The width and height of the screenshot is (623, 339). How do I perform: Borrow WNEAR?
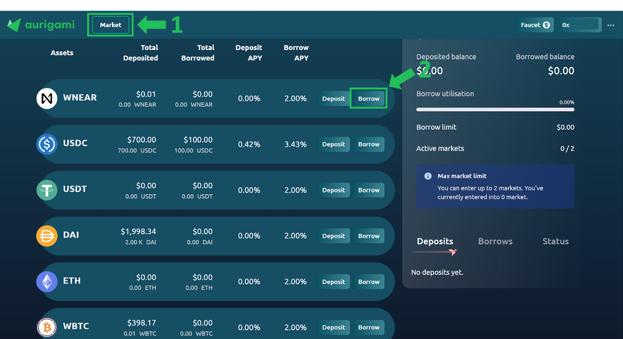(x=368, y=99)
